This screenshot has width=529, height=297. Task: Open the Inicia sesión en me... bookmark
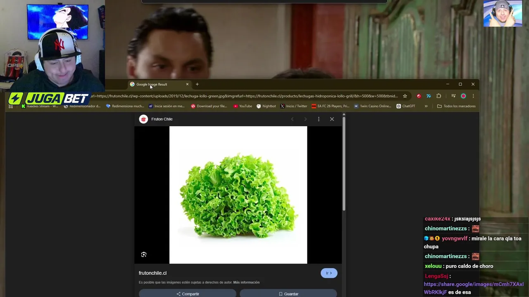(x=167, y=106)
